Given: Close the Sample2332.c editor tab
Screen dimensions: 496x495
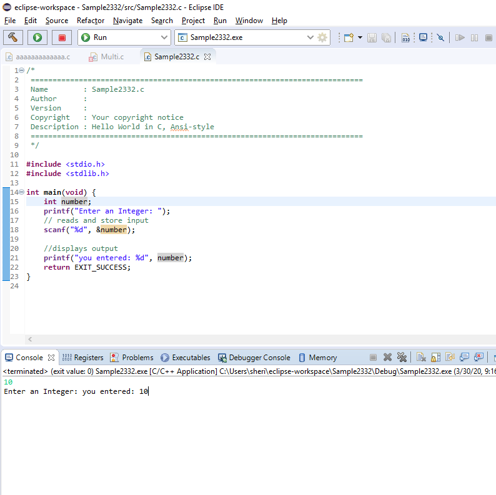Looking at the screenshot, I should pyautogui.click(x=208, y=57).
